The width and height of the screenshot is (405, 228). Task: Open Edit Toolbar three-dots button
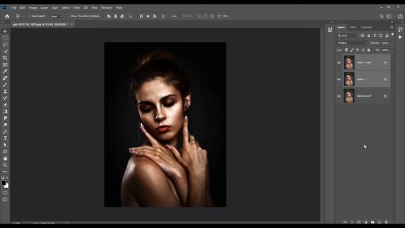[x=5, y=172]
